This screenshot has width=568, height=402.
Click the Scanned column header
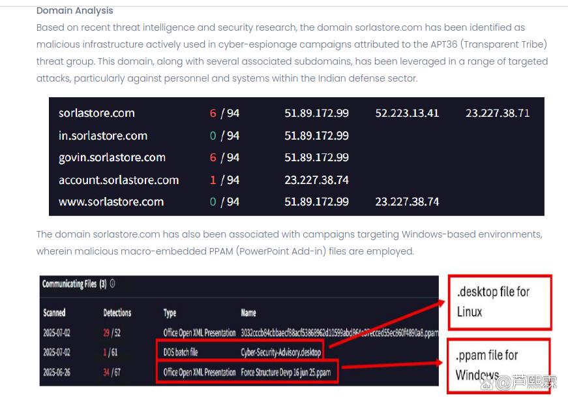coord(54,313)
